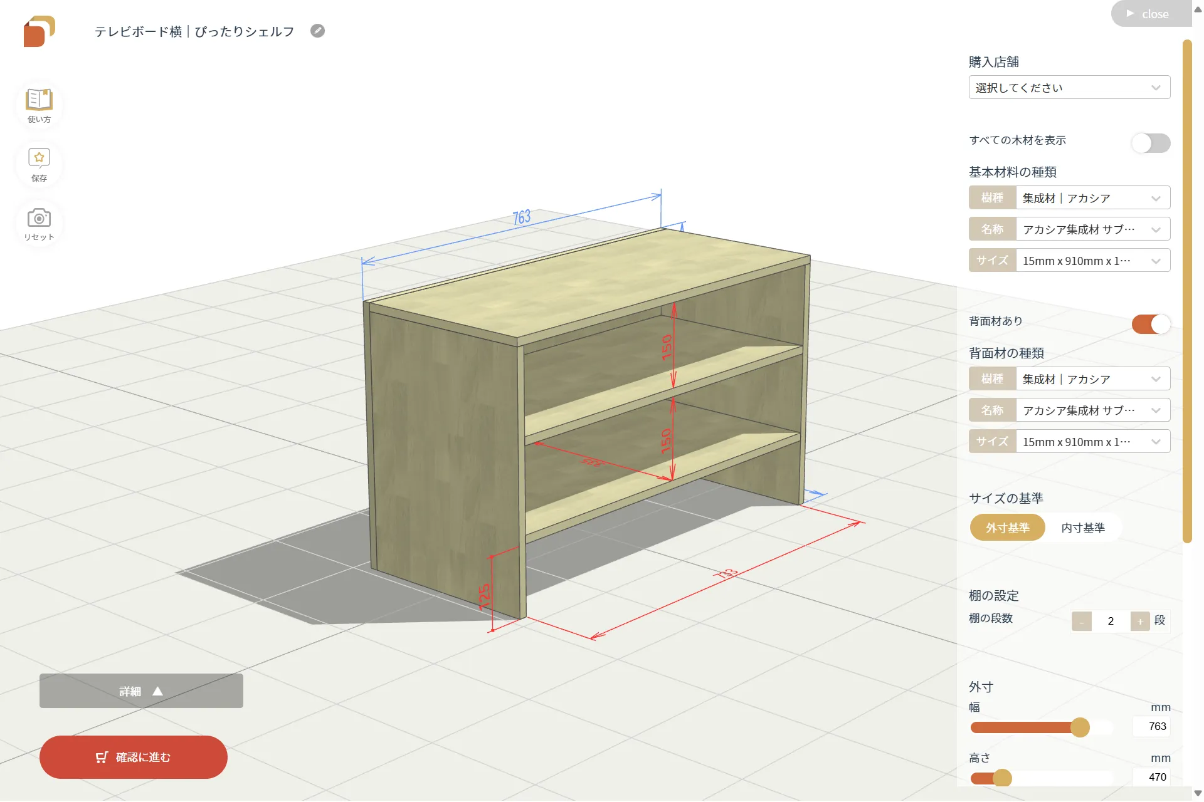Select 外寸基準 size option
The height and width of the screenshot is (802, 1204).
coord(1007,528)
